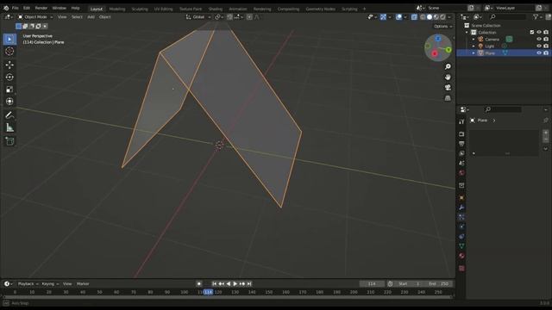Screen dimensions: 552x310
Task: Choose the Annotate pencil tool
Action: click(x=9, y=115)
